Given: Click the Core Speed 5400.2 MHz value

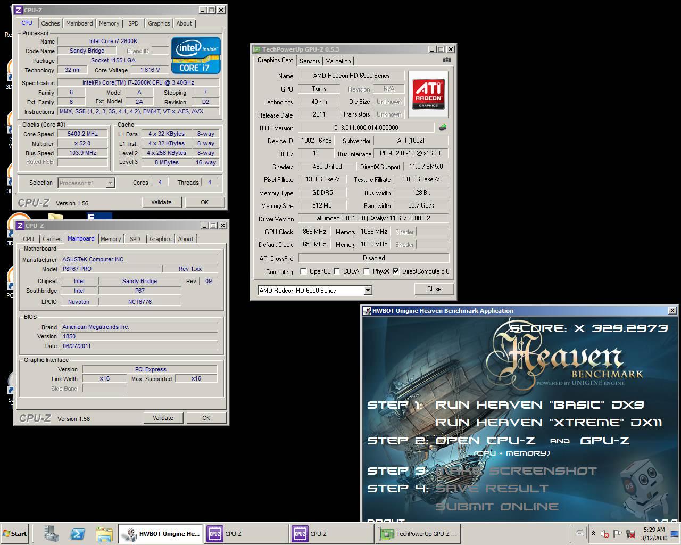Looking at the screenshot, I should 82,134.
